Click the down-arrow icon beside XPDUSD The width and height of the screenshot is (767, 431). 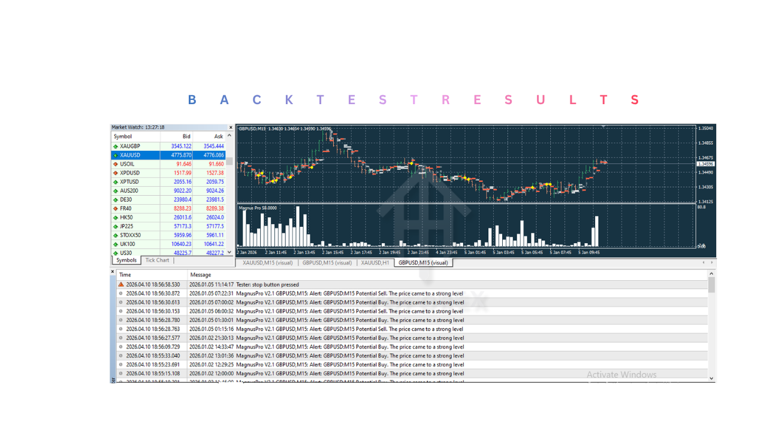coord(114,172)
